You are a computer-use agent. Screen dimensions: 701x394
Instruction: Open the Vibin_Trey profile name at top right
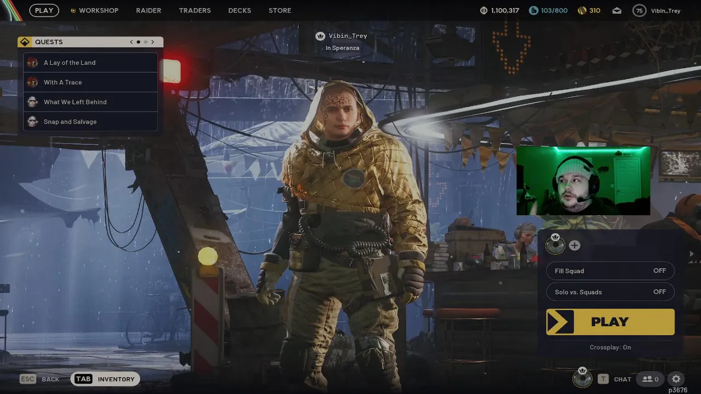[x=665, y=10]
